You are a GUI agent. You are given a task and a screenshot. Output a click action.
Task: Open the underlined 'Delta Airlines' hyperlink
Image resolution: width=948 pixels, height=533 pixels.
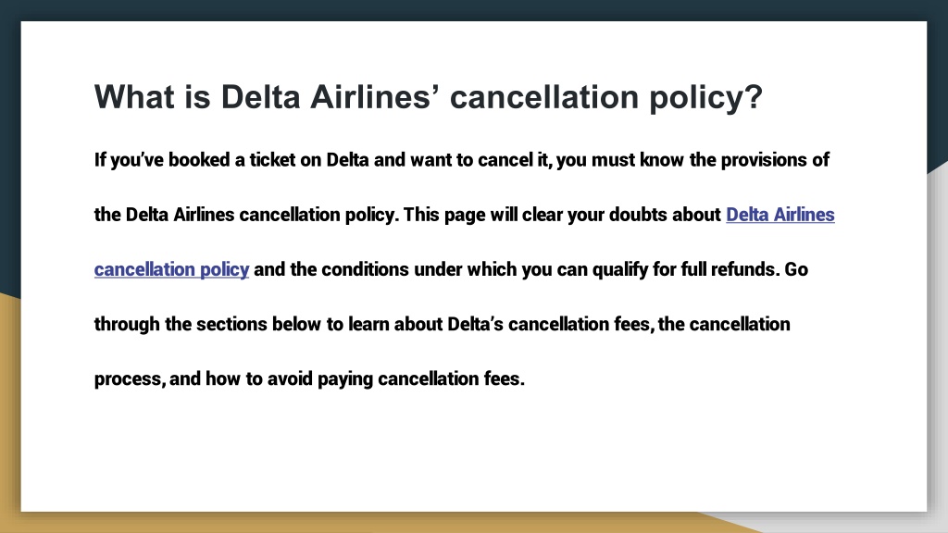click(780, 215)
